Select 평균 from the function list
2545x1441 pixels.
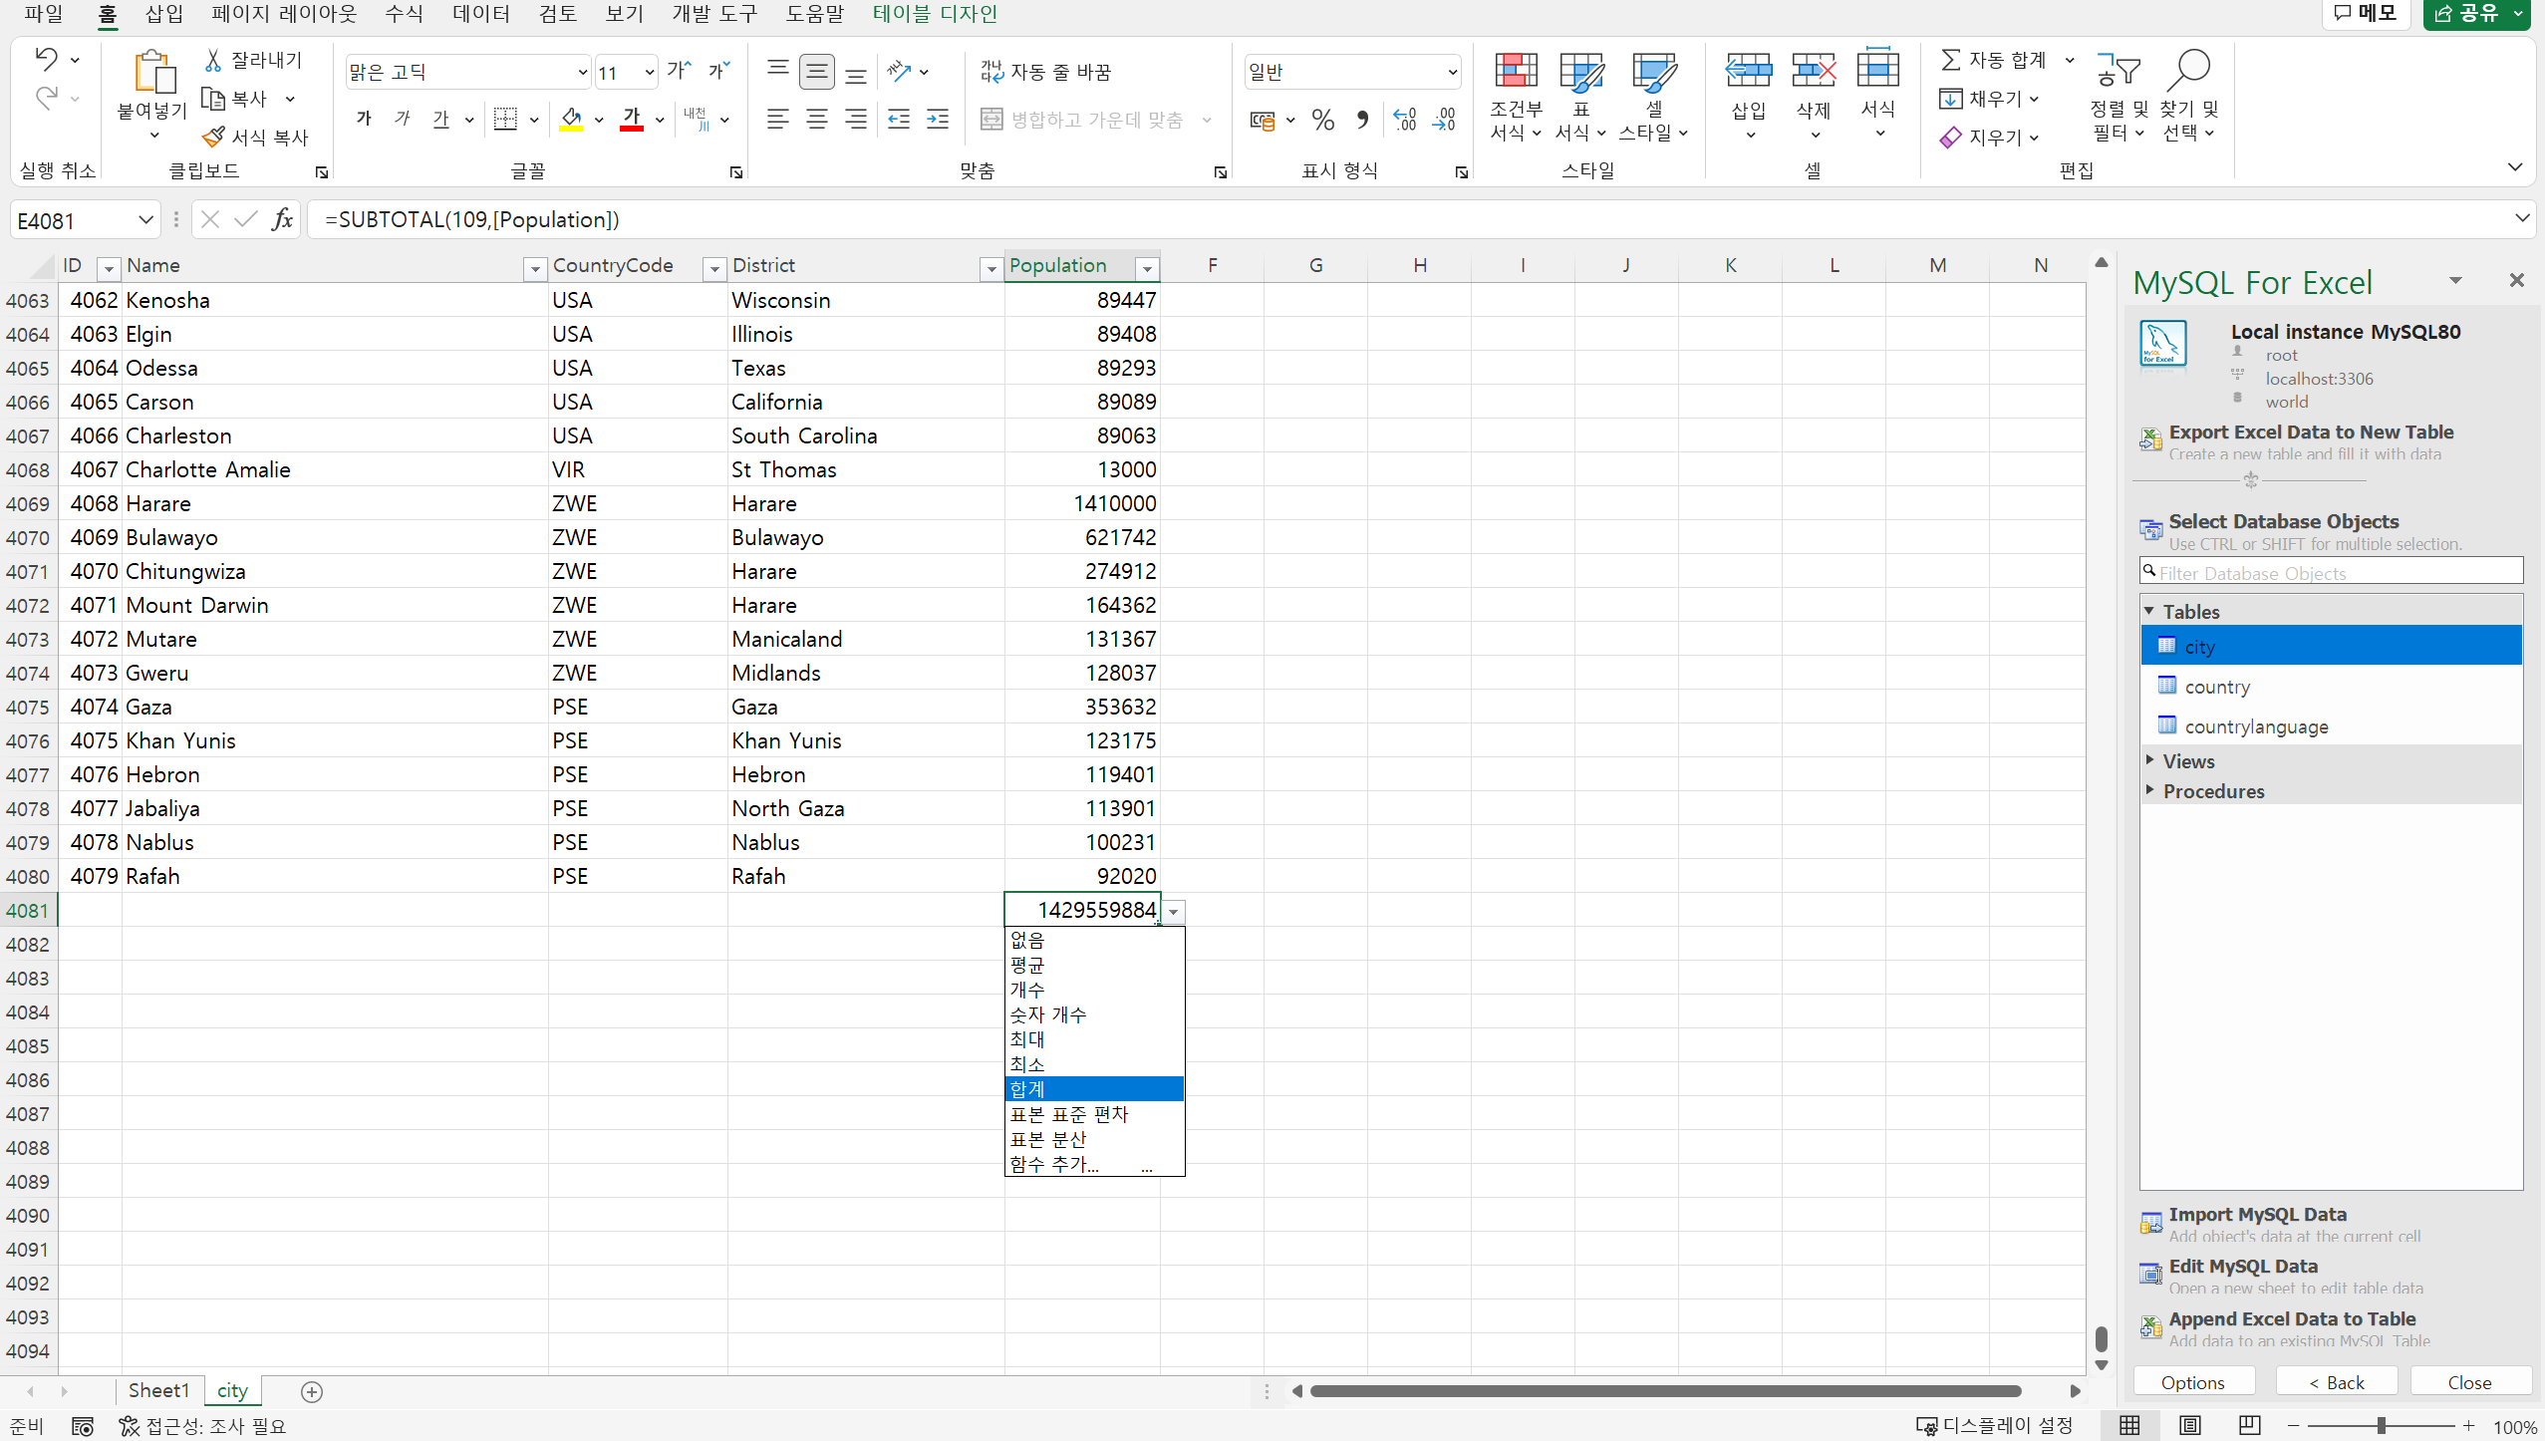1094,965
